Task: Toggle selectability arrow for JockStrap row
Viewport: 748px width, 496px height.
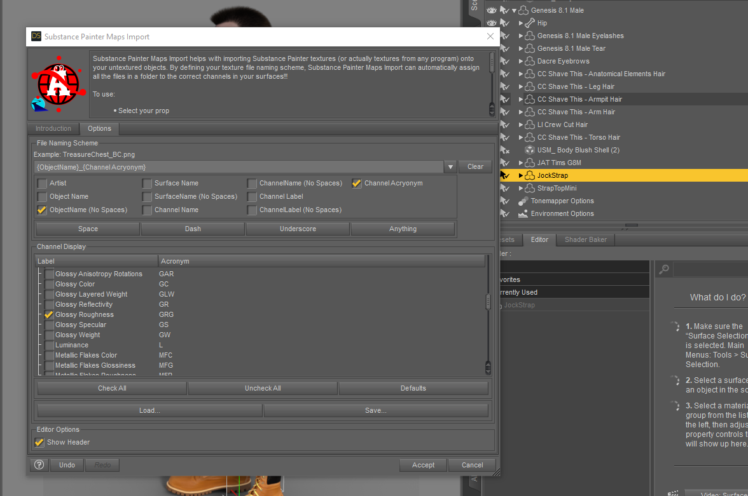Action: pos(505,175)
